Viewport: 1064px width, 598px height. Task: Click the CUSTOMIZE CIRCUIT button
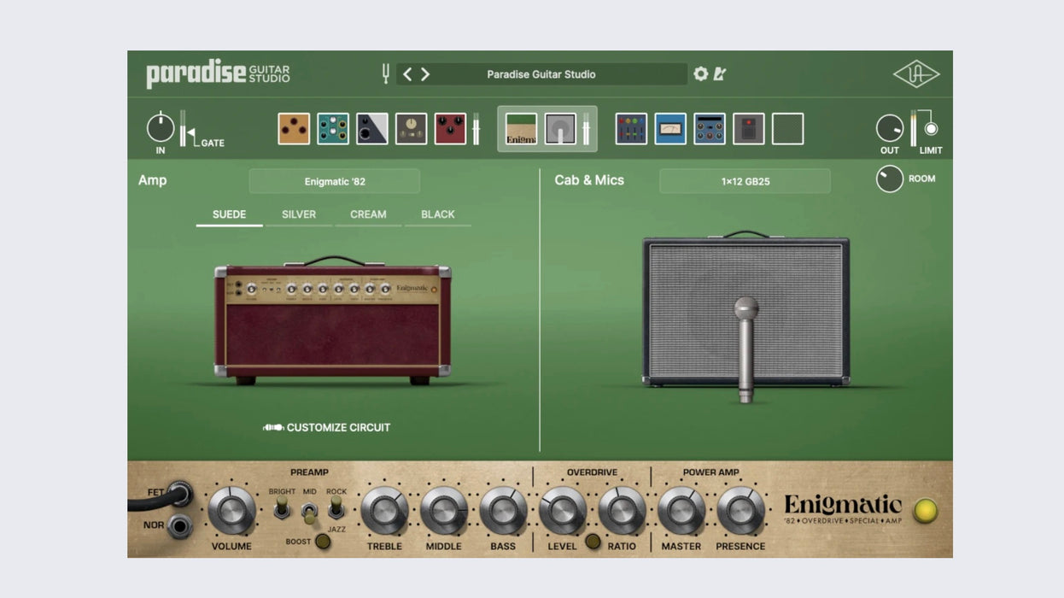click(327, 427)
